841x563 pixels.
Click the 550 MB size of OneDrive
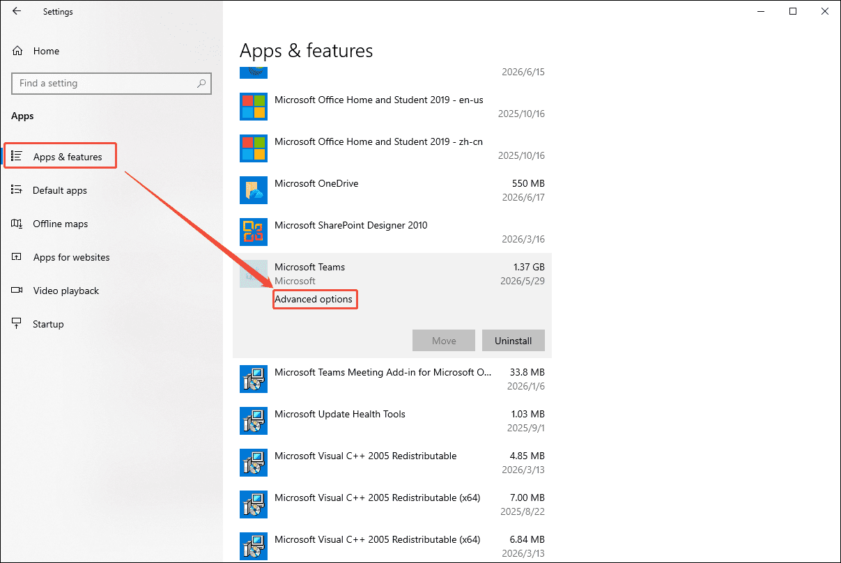tap(528, 183)
